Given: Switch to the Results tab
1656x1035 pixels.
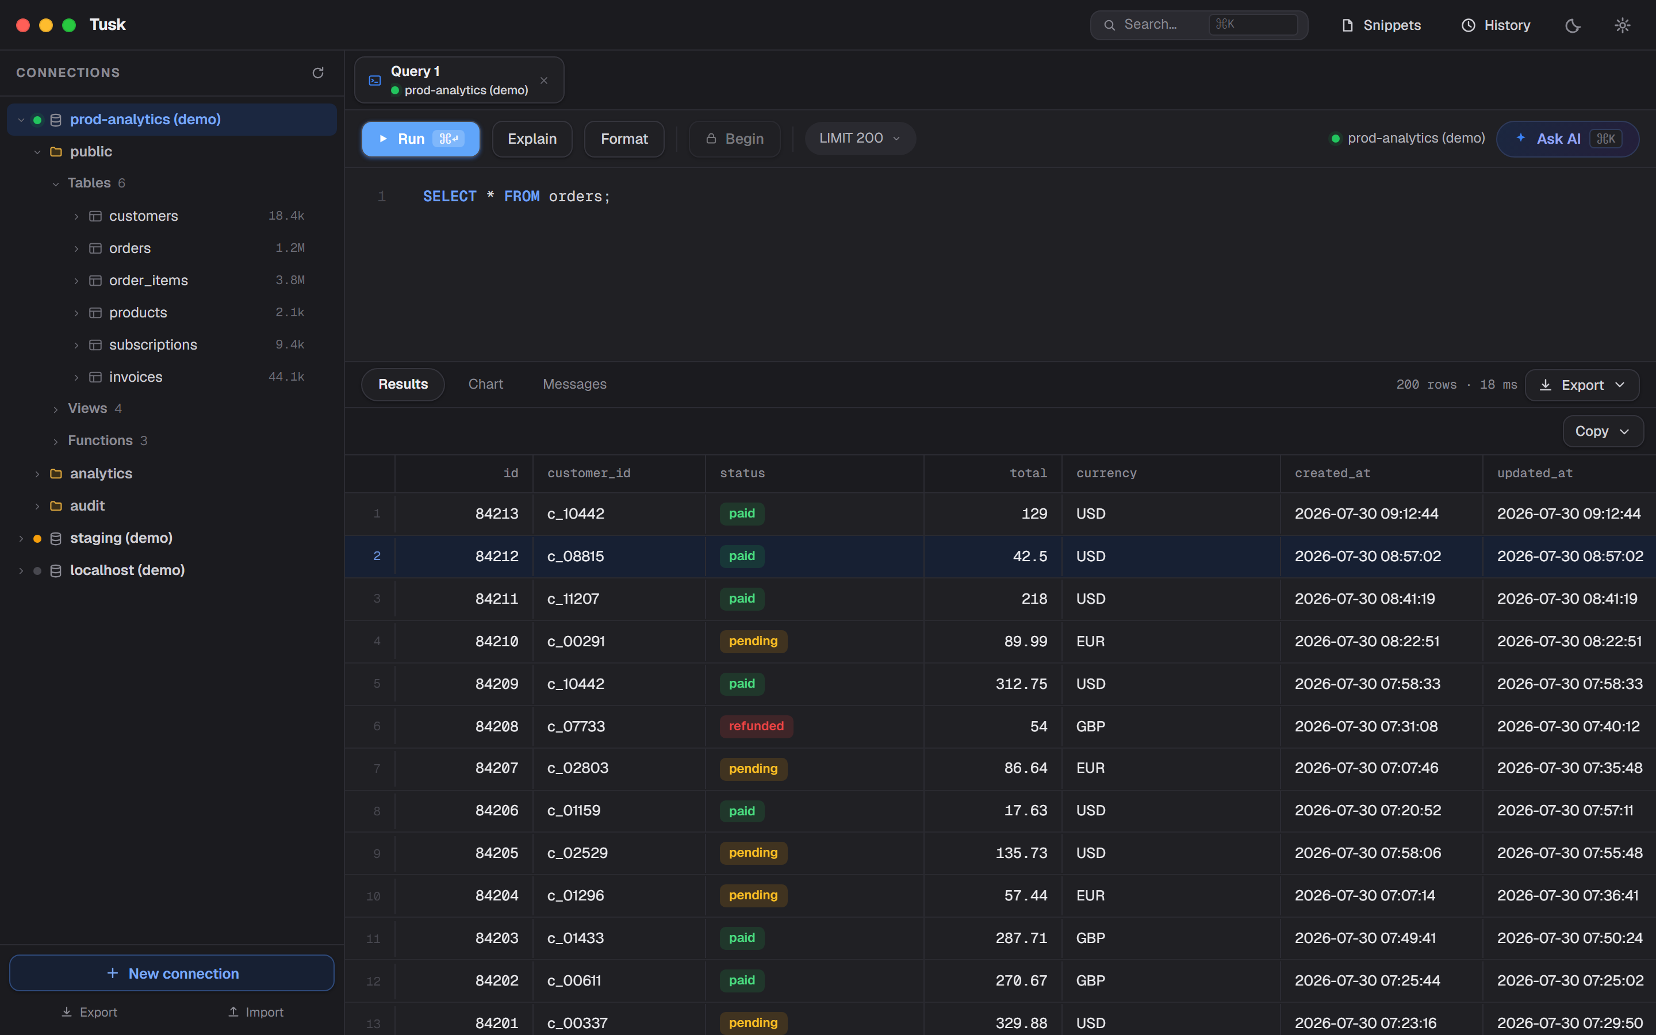Looking at the screenshot, I should coord(403,385).
